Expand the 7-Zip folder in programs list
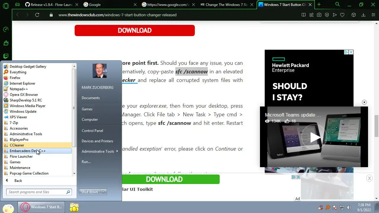 [x=37, y=122]
